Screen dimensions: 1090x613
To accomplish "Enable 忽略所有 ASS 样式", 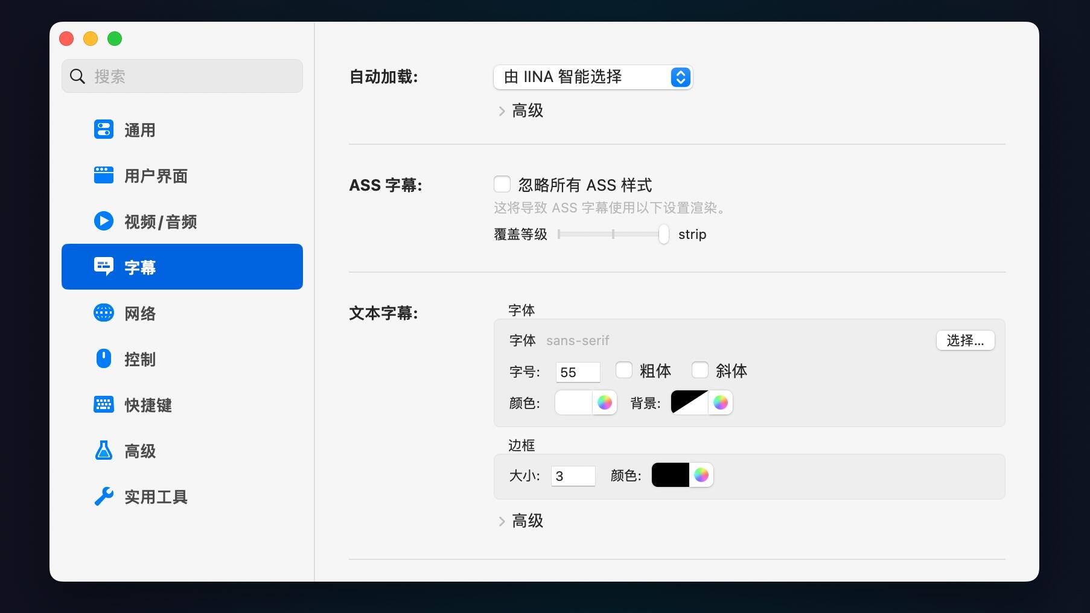I will point(502,185).
